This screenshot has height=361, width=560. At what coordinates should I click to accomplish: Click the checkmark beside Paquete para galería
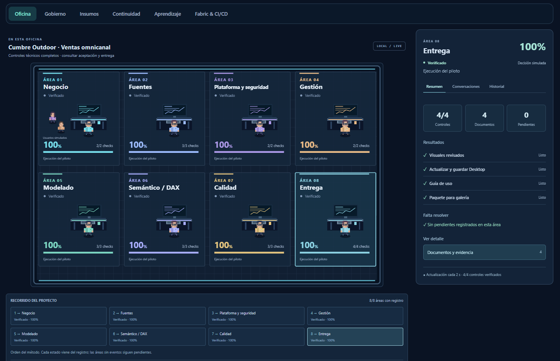coord(425,198)
